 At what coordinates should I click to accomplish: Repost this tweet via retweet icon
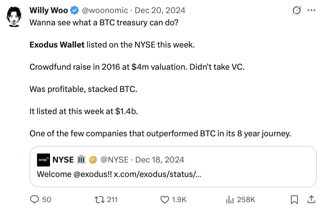point(99,199)
